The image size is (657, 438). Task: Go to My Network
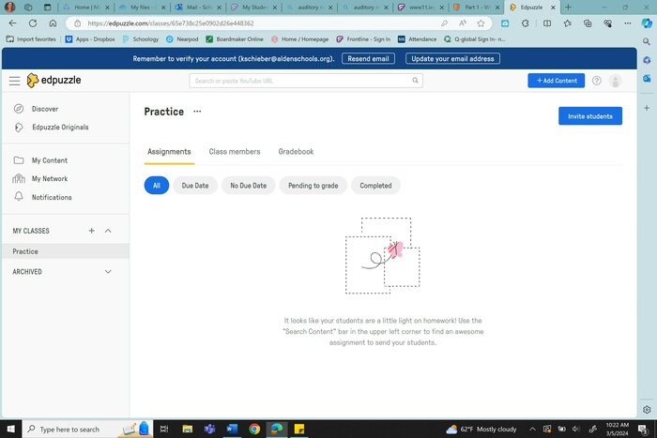[x=49, y=178]
